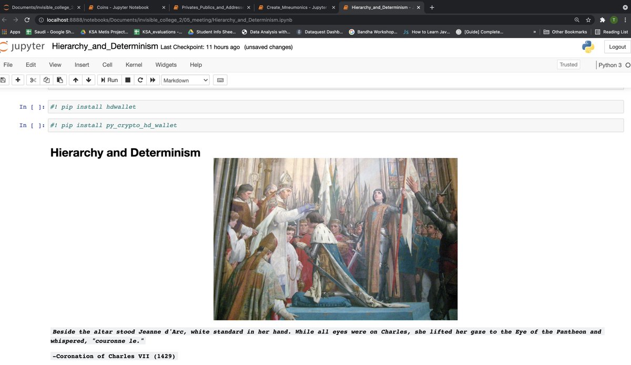This screenshot has height=365, width=631.
Task: Open the Chrome three-dot menu
Action: [x=625, y=19]
